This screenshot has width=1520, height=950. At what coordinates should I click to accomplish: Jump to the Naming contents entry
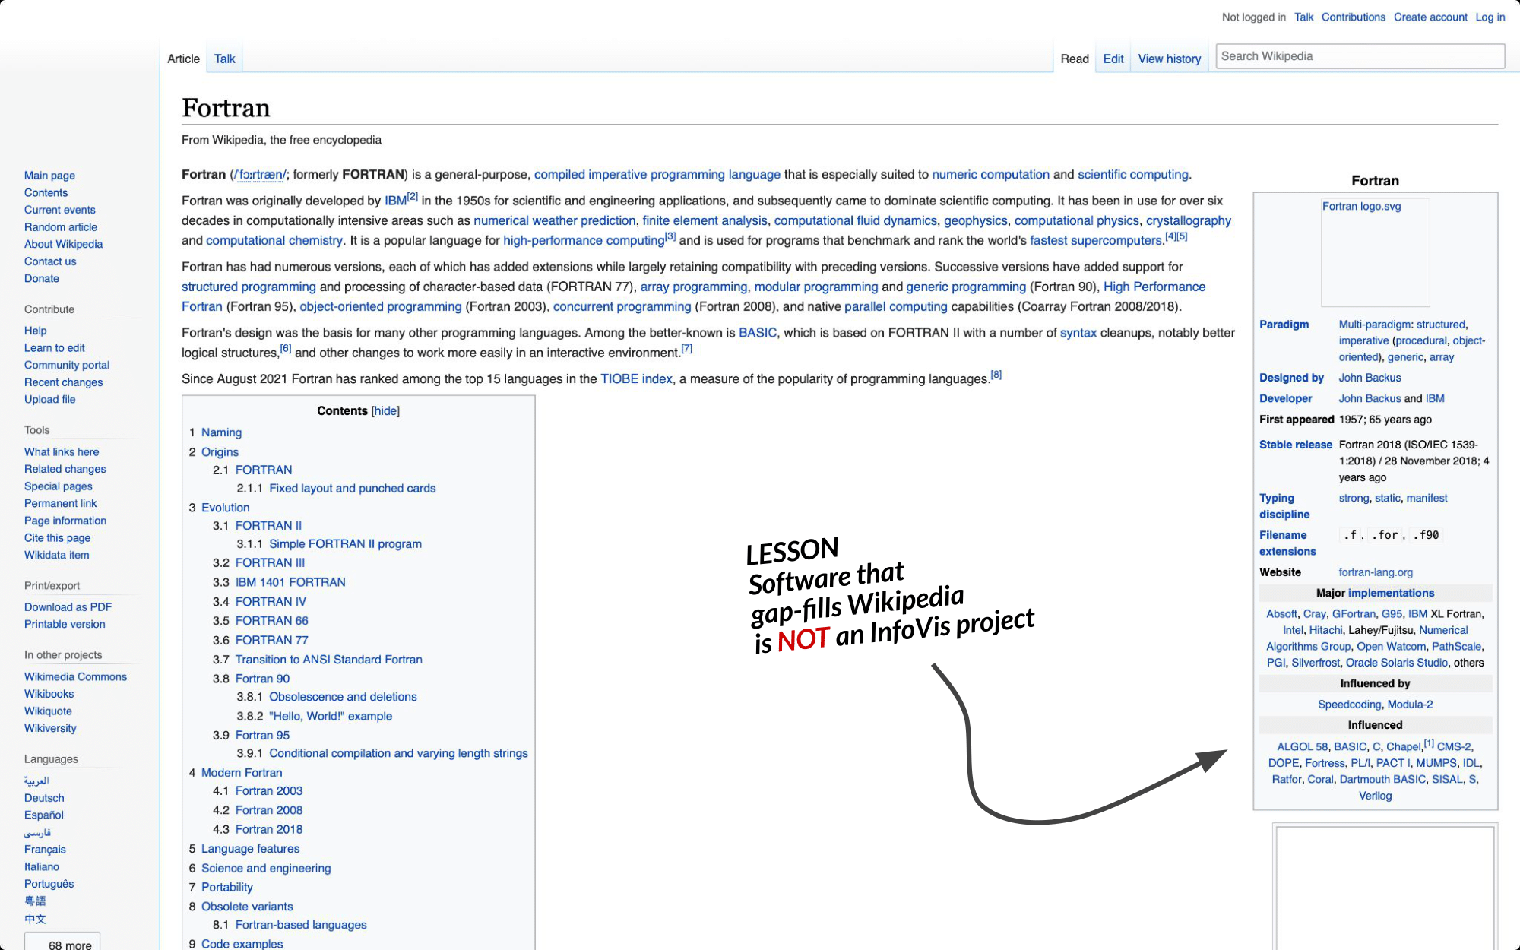[x=221, y=432]
